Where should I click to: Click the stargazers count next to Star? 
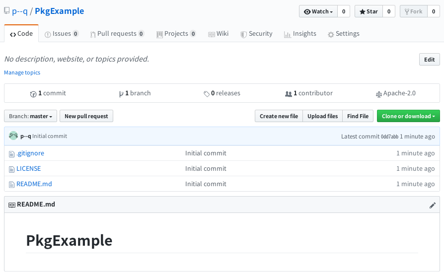coord(389,11)
